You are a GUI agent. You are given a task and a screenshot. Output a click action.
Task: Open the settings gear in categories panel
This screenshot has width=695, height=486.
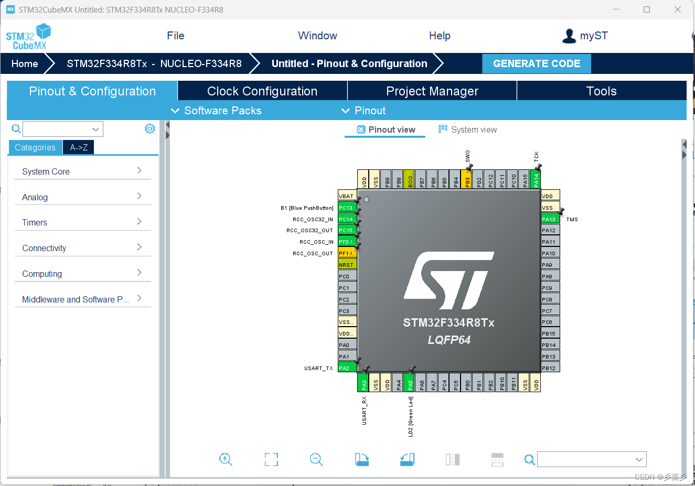coord(150,128)
